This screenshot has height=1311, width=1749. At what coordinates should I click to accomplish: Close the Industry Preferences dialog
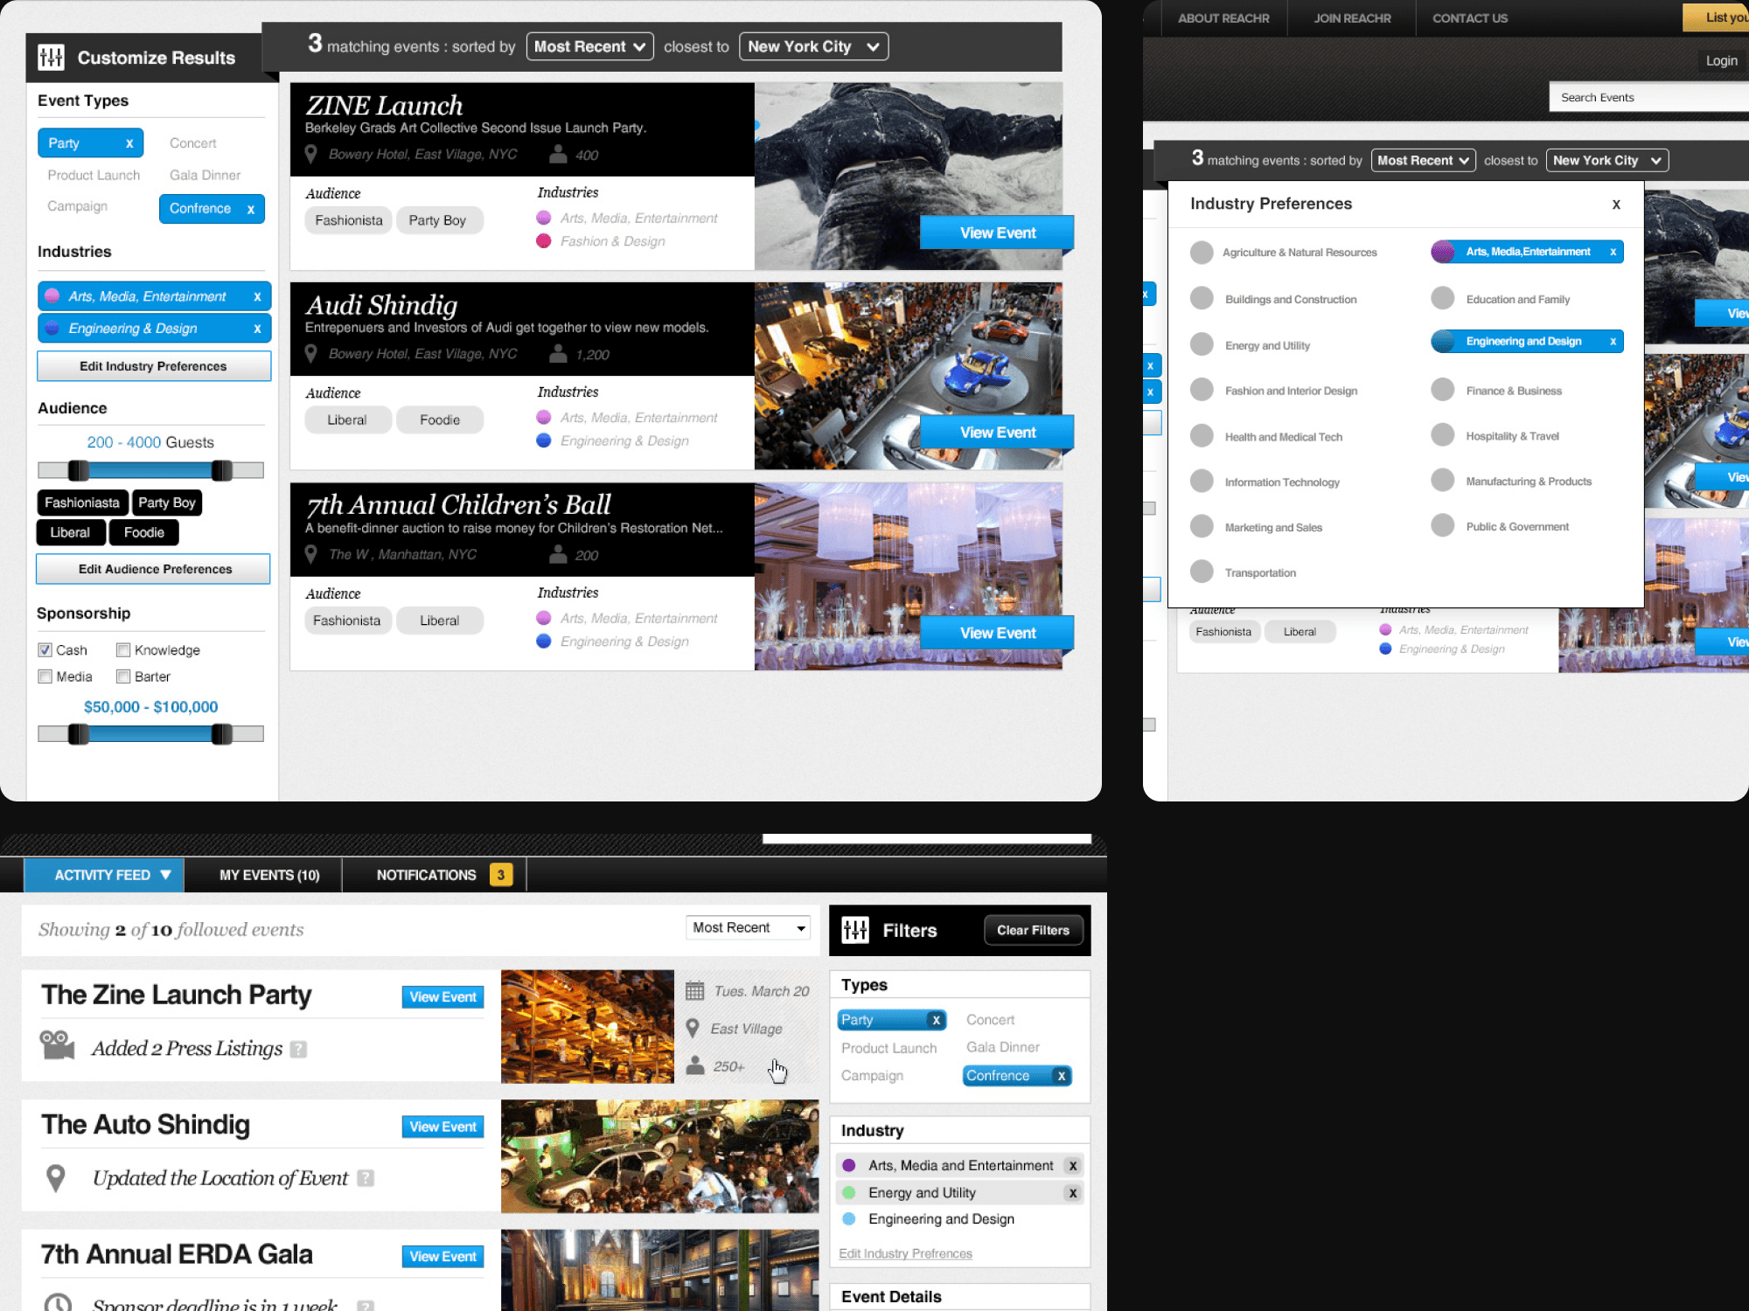coord(1616,205)
